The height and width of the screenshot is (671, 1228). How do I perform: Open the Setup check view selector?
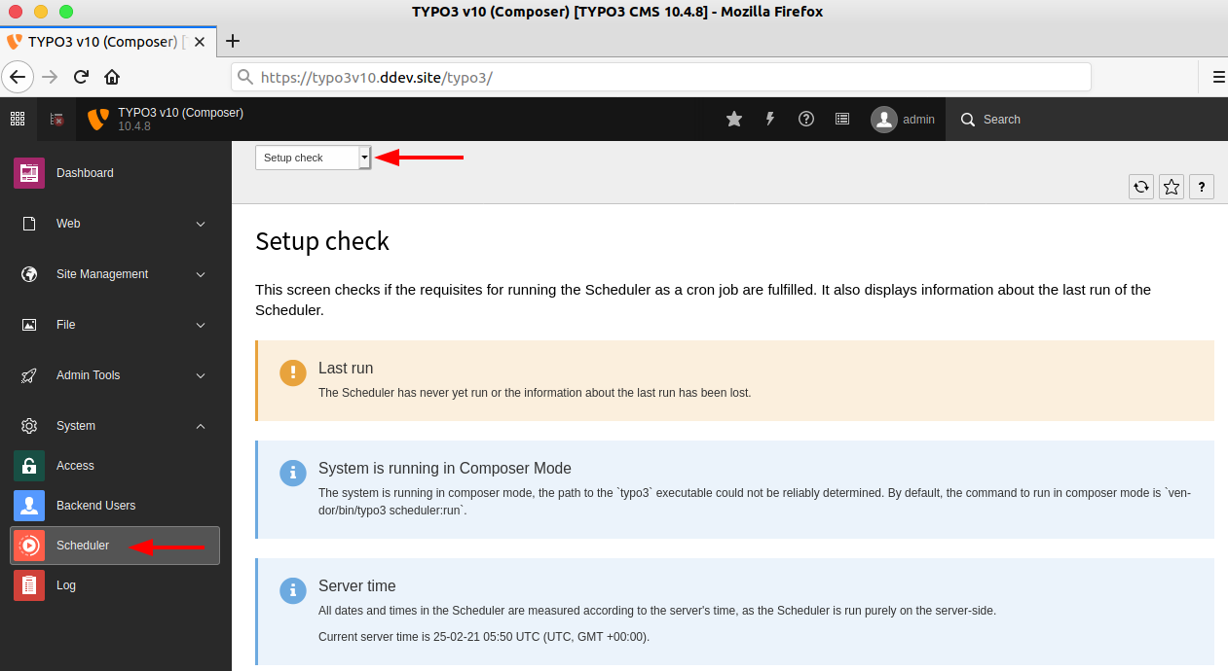point(312,157)
